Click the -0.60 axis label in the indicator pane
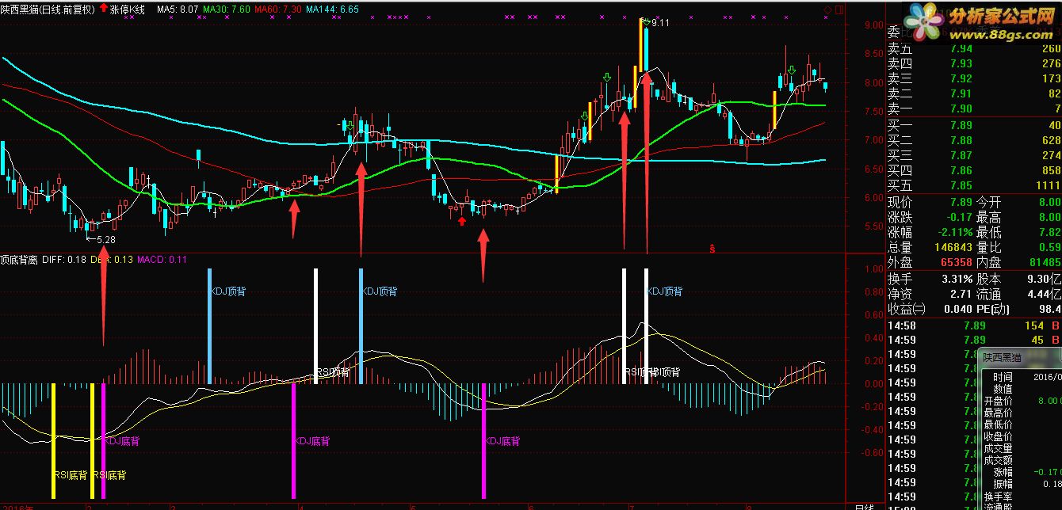Screen dimensions: 1062x510 click(872, 454)
